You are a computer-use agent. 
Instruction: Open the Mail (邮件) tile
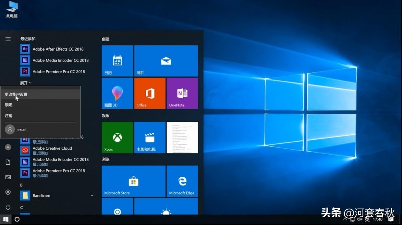(166, 61)
